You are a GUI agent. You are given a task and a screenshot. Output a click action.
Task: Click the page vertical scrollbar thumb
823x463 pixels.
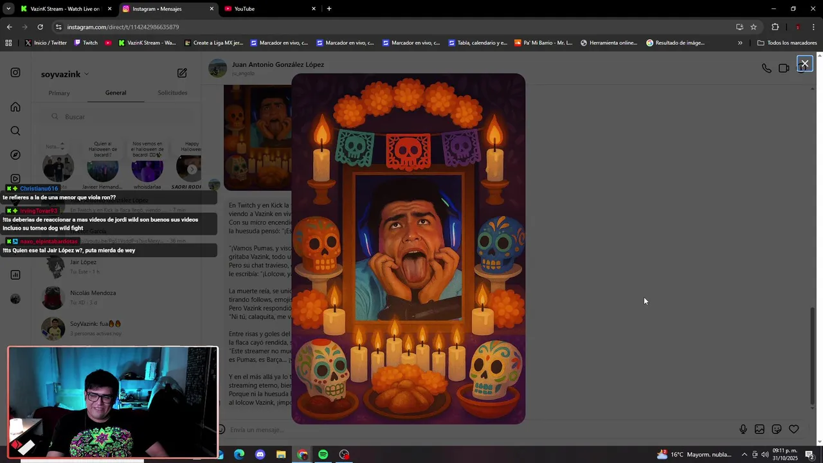pos(813,356)
